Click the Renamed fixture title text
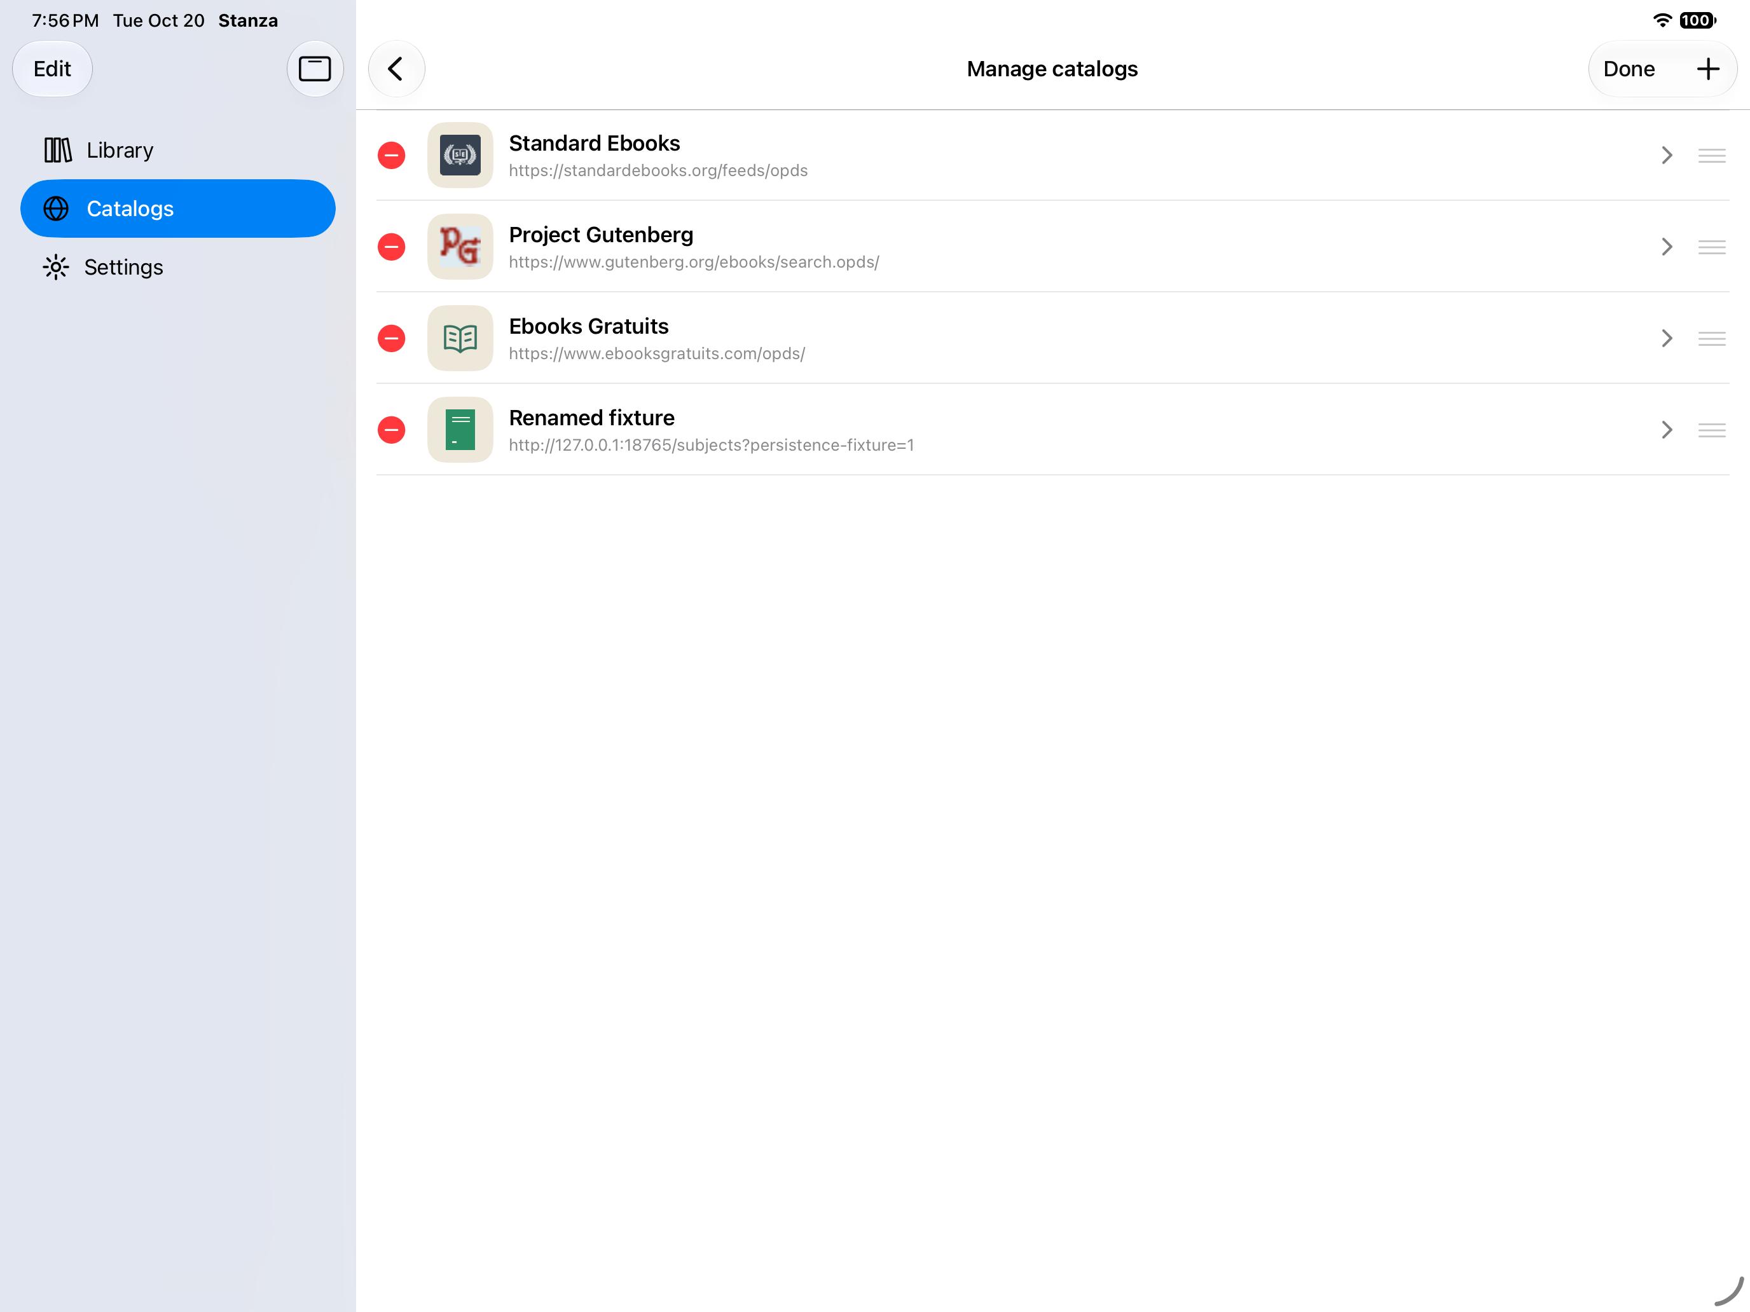Image resolution: width=1750 pixels, height=1312 pixels. pos(592,418)
